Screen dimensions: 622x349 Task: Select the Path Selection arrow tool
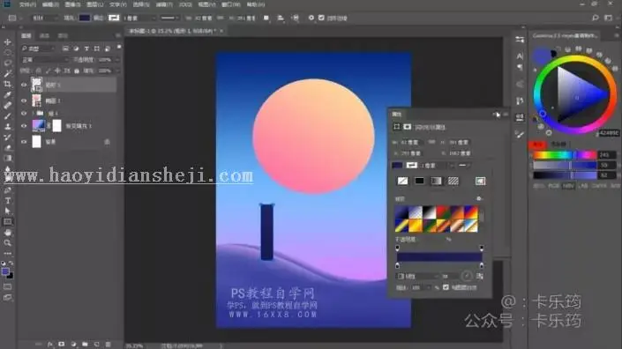coord(8,212)
